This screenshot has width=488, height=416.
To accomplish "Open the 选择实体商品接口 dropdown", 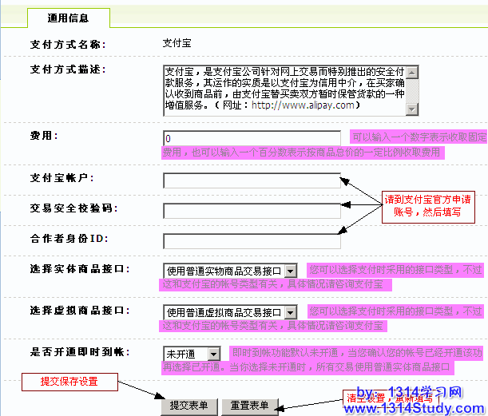I will (230, 271).
